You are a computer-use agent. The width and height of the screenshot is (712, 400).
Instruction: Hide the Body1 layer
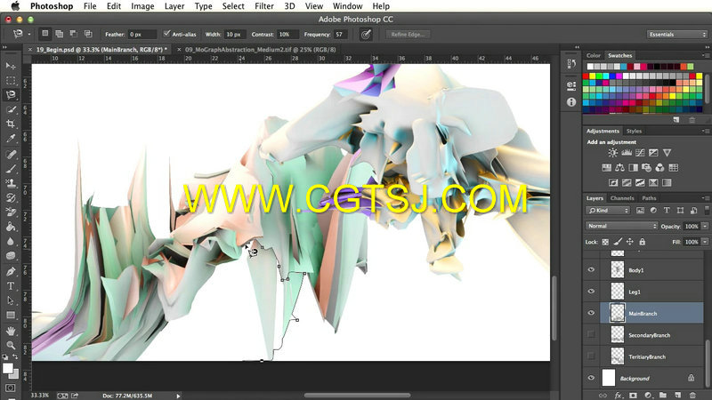[x=591, y=270]
